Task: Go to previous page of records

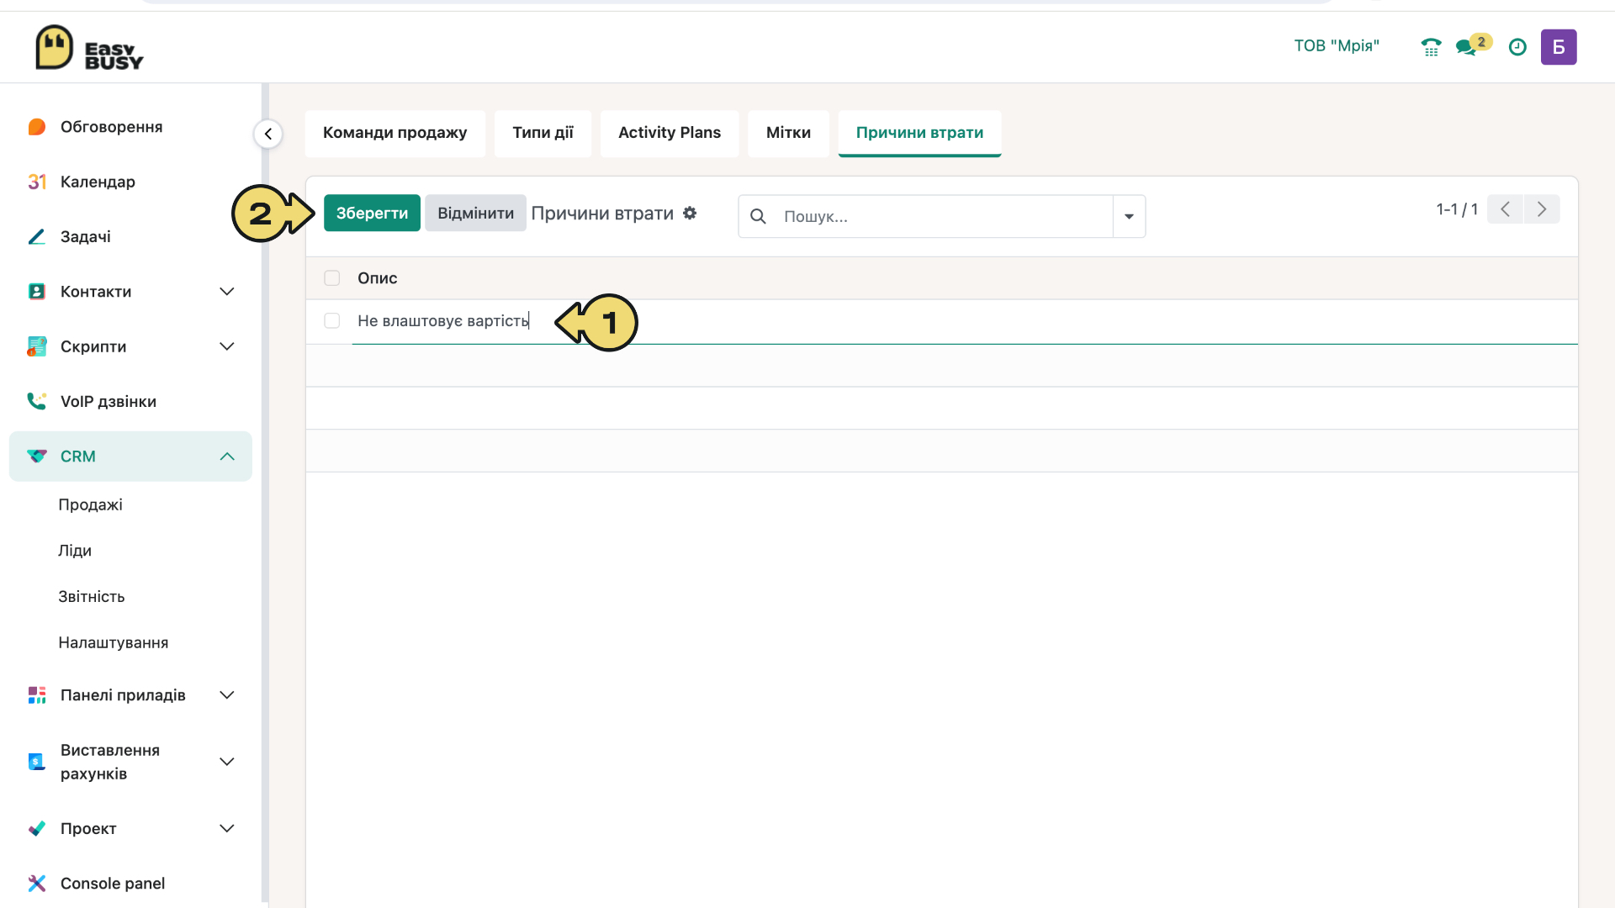Action: 1506,209
